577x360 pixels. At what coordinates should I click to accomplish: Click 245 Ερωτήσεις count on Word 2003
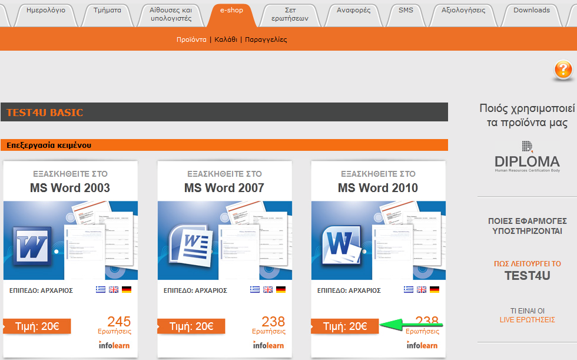pyautogui.click(x=114, y=325)
